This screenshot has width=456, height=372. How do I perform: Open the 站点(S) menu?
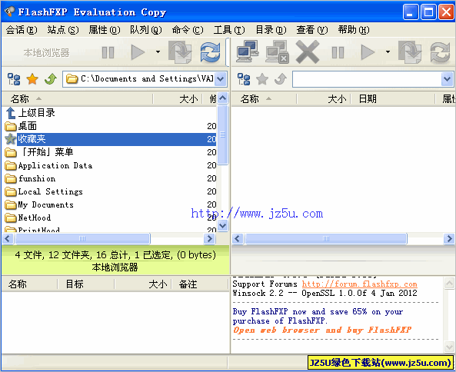[63, 30]
